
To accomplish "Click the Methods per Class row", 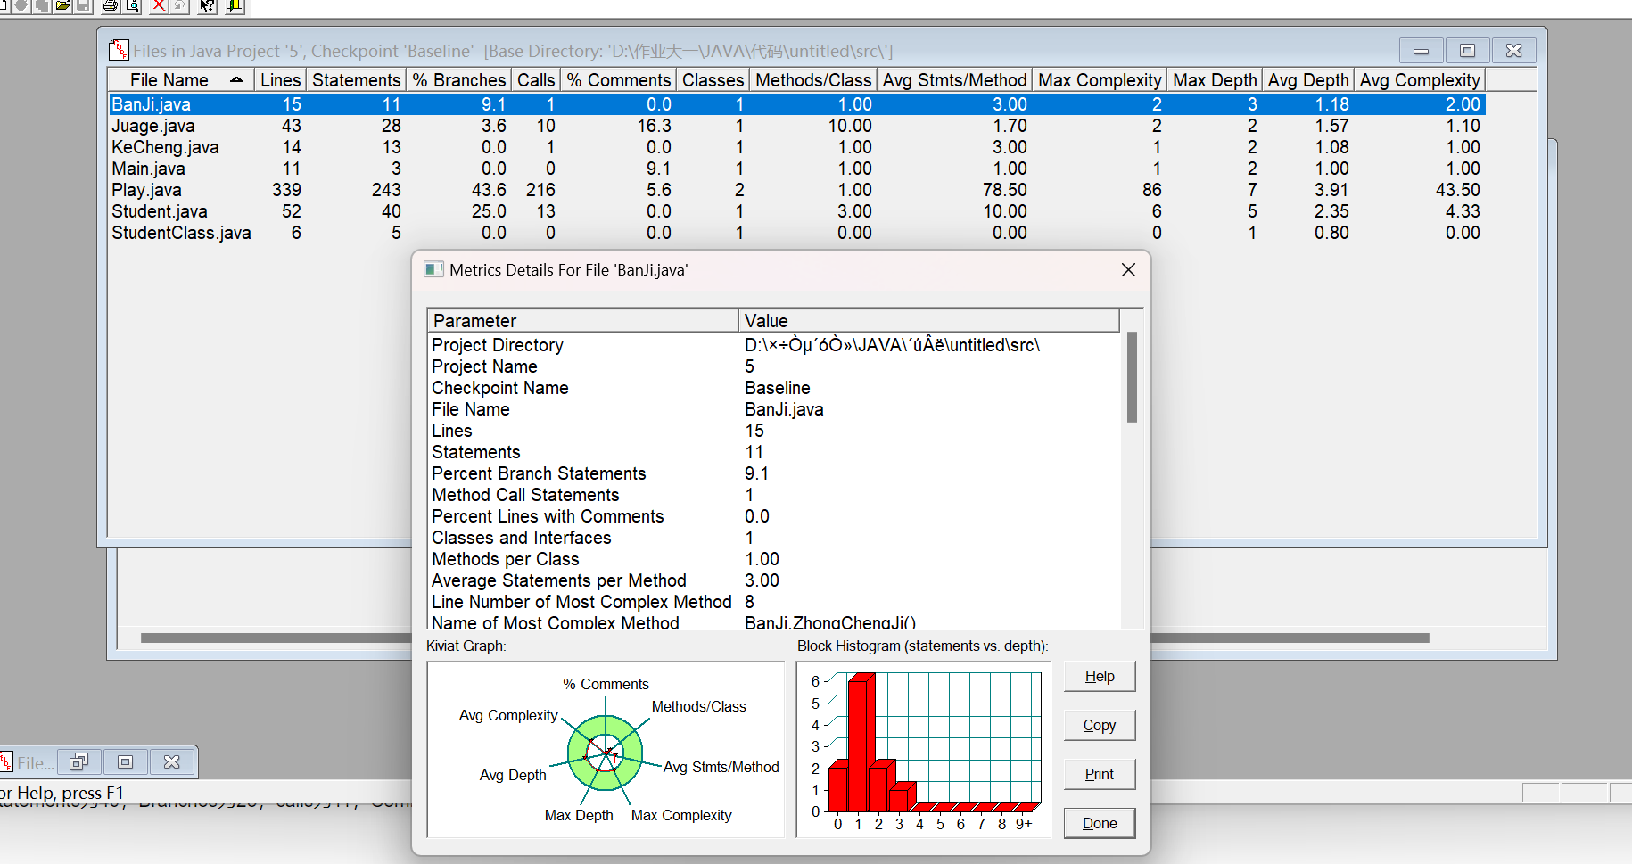I will point(774,559).
